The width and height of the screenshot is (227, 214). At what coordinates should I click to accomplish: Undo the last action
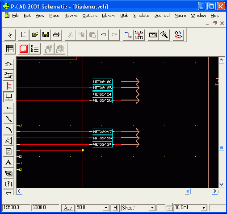(x=103, y=35)
